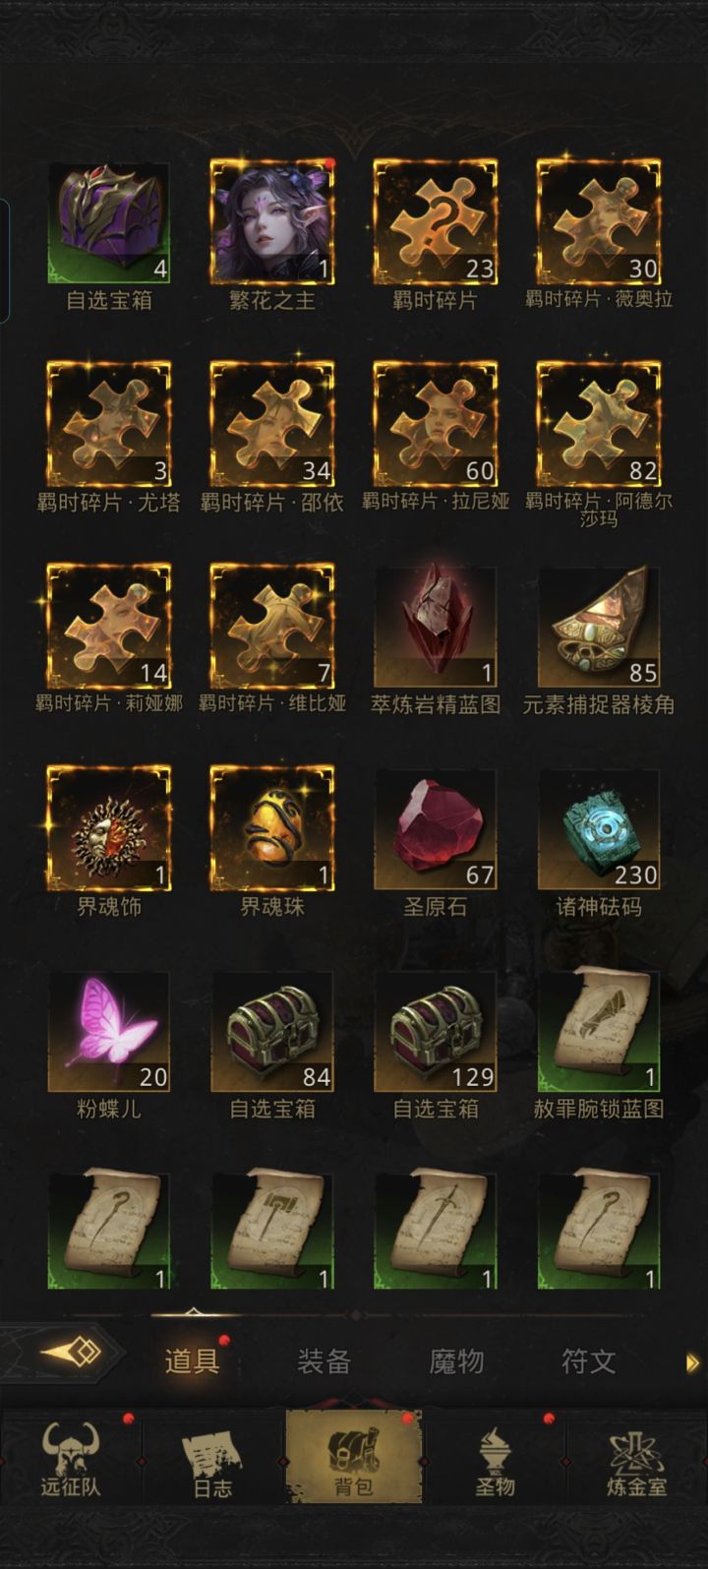Viewport: 708px width, 1569px height.
Task: Tap the 元素捕捉器棱角 item
Action: 599,626
